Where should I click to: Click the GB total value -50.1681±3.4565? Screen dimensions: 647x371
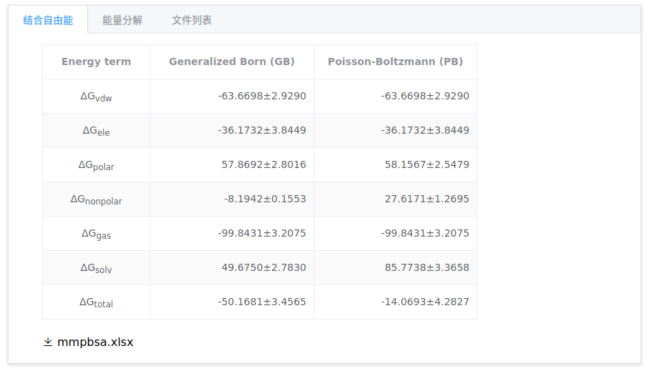(262, 302)
